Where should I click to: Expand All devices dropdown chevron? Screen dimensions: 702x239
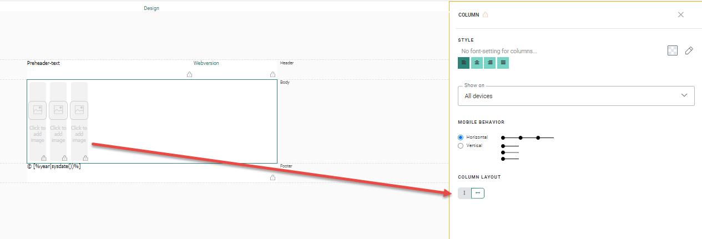tap(684, 95)
